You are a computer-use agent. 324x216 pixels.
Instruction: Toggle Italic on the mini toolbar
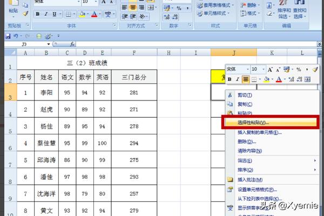(238, 79)
